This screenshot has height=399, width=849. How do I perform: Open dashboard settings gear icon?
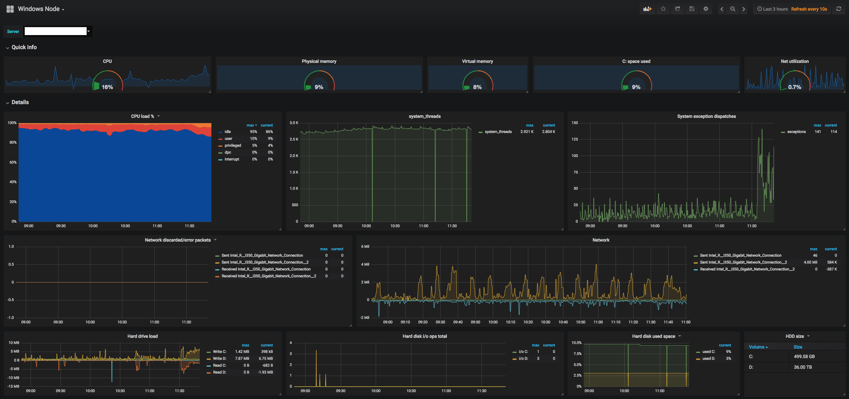coord(706,9)
